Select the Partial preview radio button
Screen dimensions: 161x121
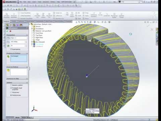(11, 95)
